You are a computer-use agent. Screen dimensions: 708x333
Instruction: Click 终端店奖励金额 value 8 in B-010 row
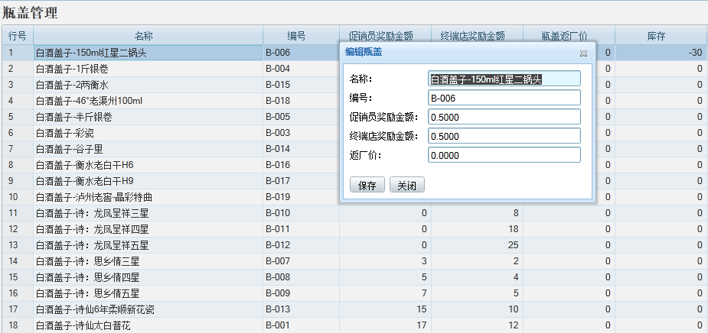point(477,213)
